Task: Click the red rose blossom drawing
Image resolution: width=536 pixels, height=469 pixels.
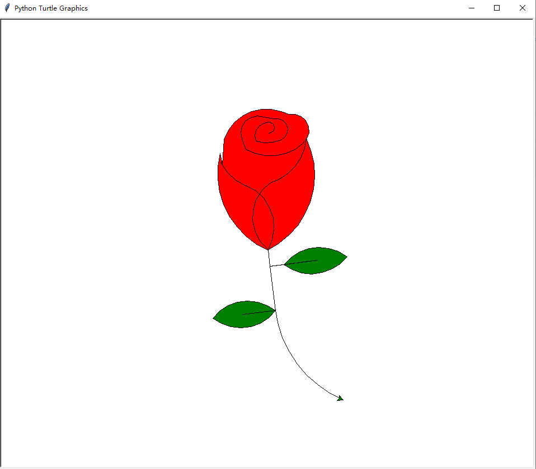Action: coord(266,179)
